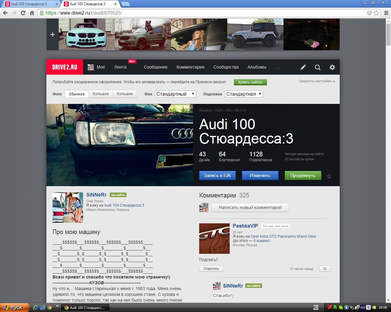The width and height of the screenshot is (391, 312).
Task: Open Лента feed menu item
Action: point(120,67)
